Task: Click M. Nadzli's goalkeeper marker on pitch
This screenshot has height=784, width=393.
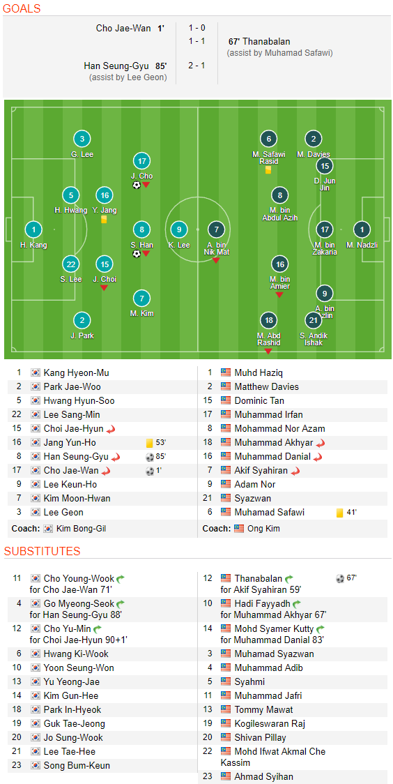Action: [x=362, y=229]
